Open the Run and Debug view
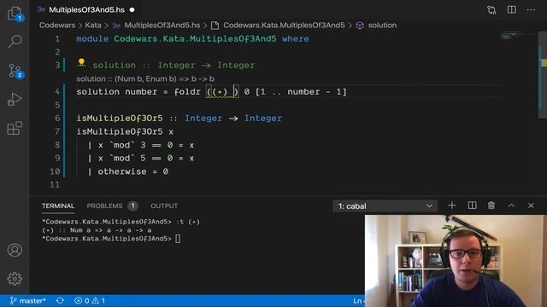This screenshot has height=307, width=547. point(15,99)
